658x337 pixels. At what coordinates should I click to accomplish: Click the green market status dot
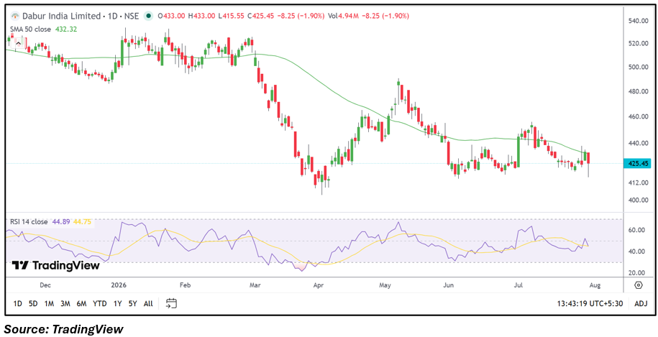(147, 16)
